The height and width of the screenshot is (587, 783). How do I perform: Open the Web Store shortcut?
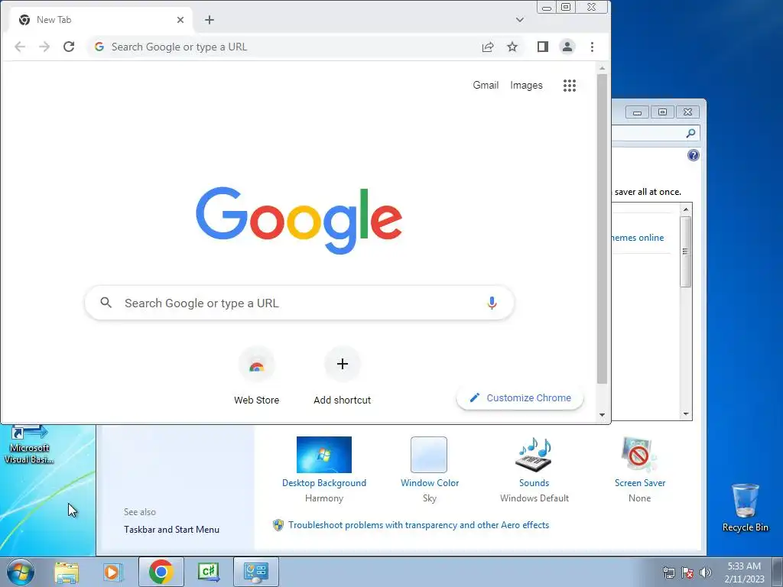coord(257,376)
